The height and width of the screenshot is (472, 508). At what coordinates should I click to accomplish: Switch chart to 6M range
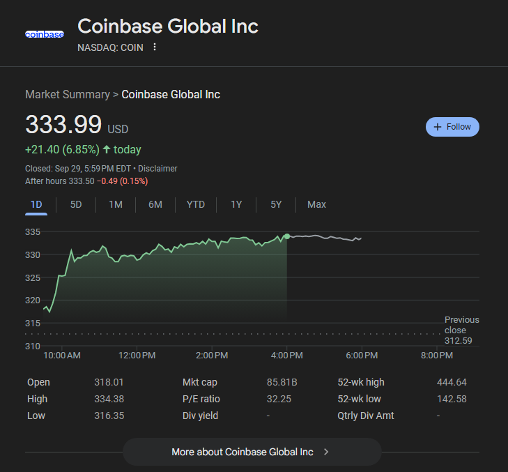(155, 204)
